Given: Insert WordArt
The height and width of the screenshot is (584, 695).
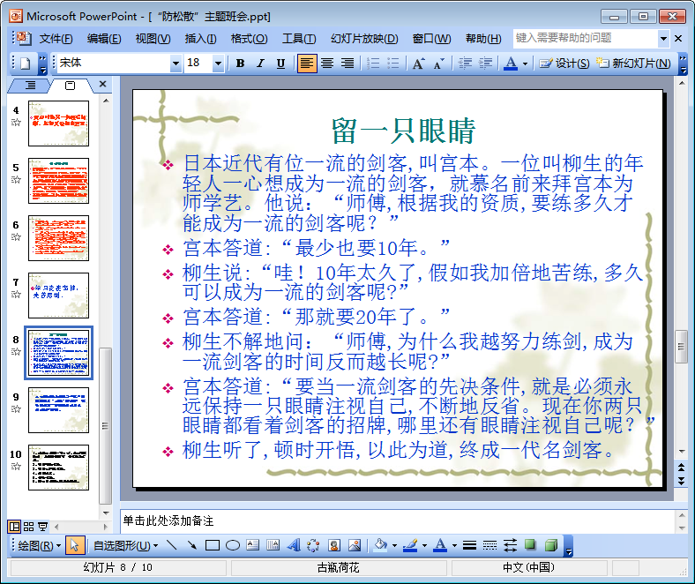Looking at the screenshot, I should pos(294,546).
